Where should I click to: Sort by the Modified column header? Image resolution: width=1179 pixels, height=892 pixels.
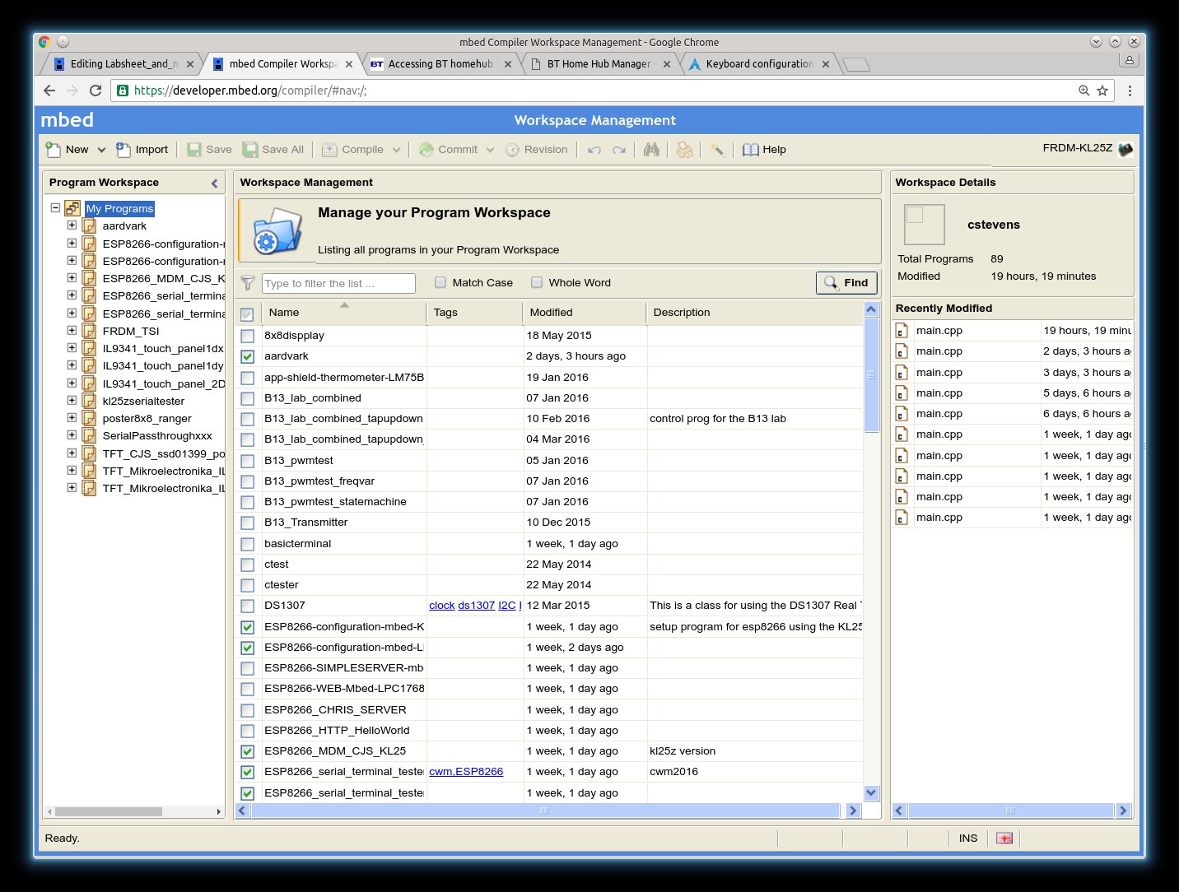point(584,313)
